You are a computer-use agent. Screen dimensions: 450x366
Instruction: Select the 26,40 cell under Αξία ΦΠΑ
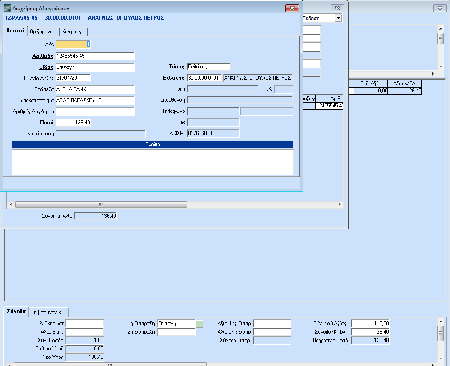pyautogui.click(x=404, y=91)
